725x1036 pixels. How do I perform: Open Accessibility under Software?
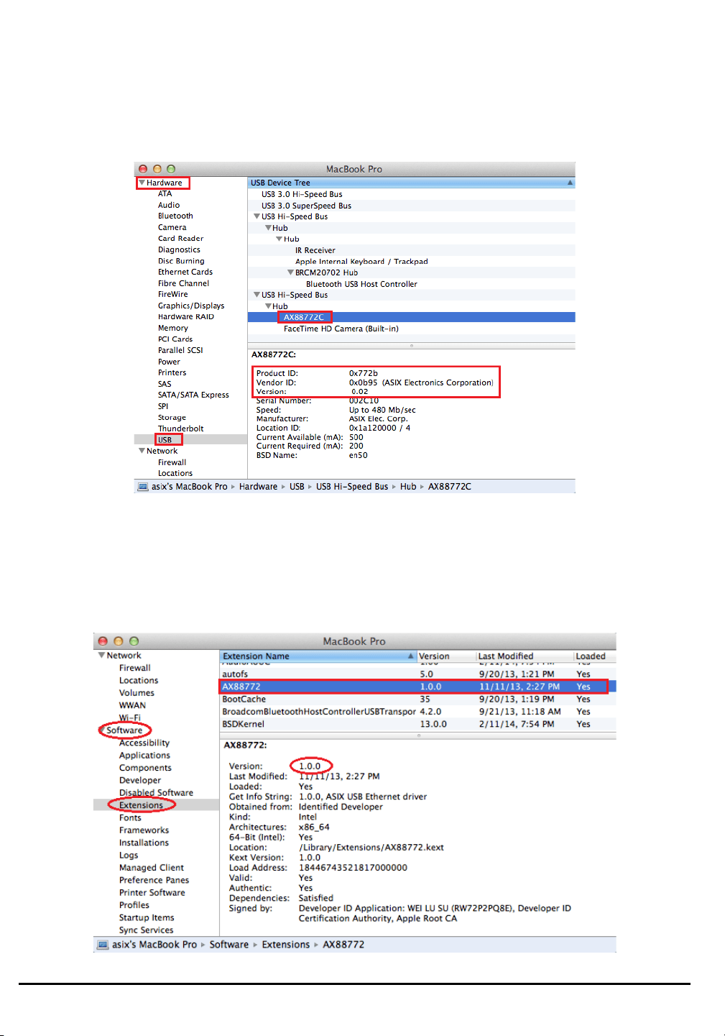(144, 743)
